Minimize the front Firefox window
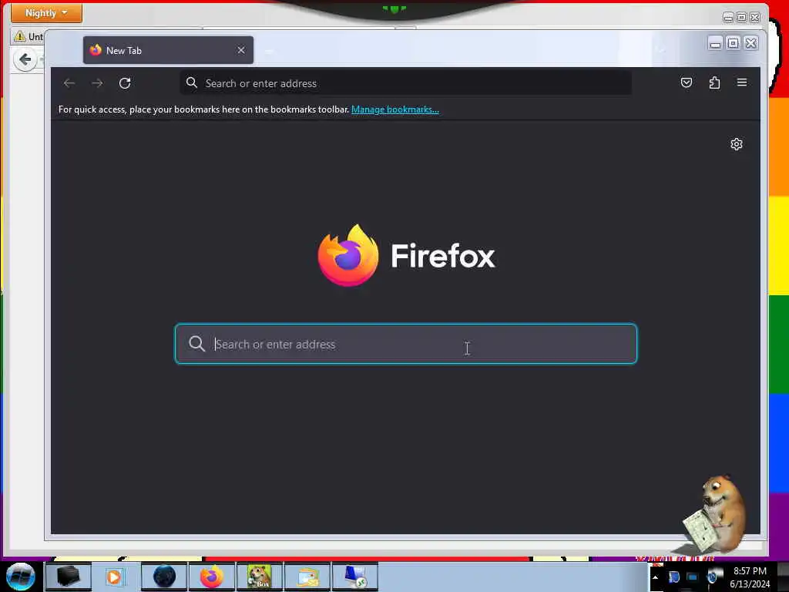 click(715, 43)
